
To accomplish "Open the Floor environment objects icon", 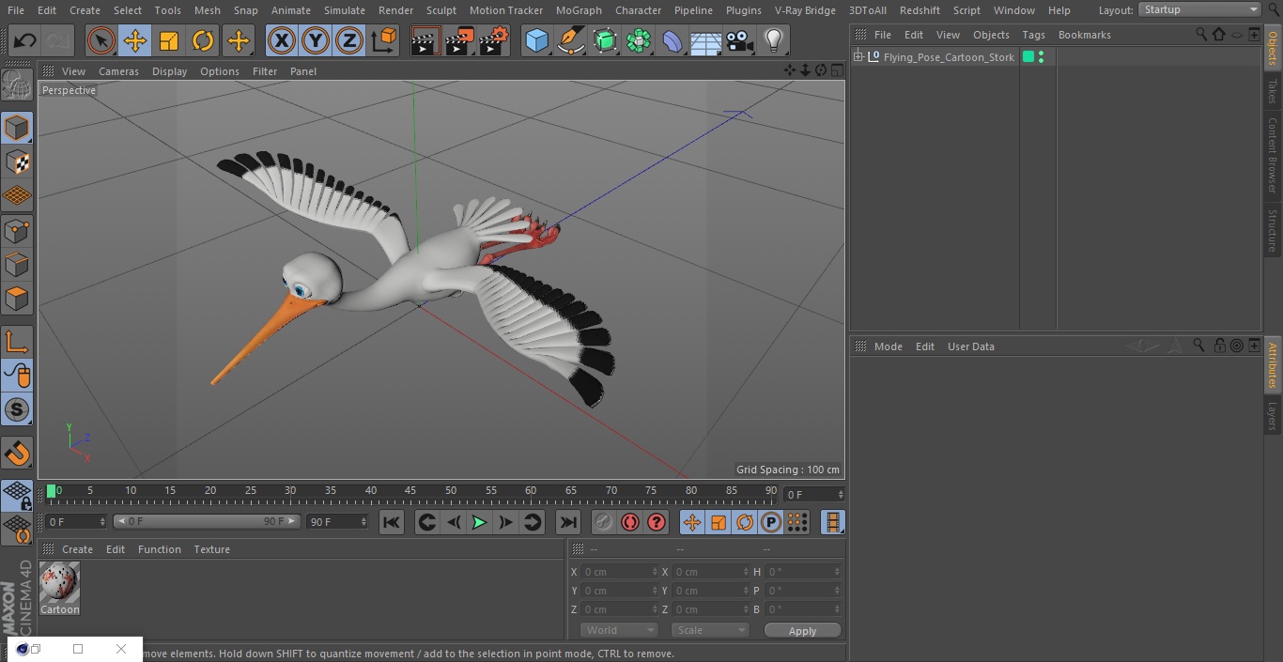I will pyautogui.click(x=706, y=40).
